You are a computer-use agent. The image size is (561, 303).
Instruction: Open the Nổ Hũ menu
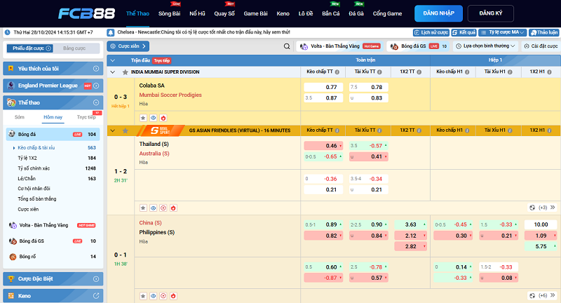click(x=197, y=13)
